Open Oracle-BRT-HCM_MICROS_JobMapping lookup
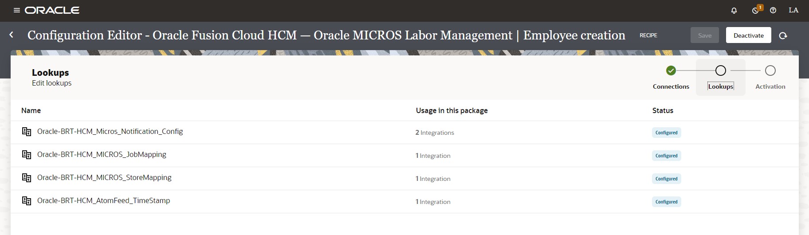Image resolution: width=809 pixels, height=235 pixels. (102, 155)
